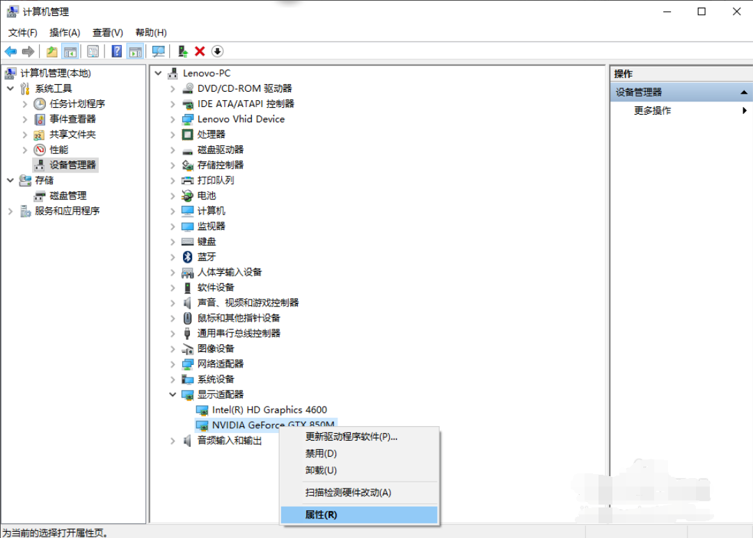Choose 更新驱动程序软件(P) in context menu
Viewport: 753px width, 538px height.
(x=359, y=437)
